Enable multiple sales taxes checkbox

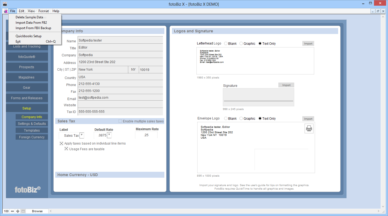[120, 121]
